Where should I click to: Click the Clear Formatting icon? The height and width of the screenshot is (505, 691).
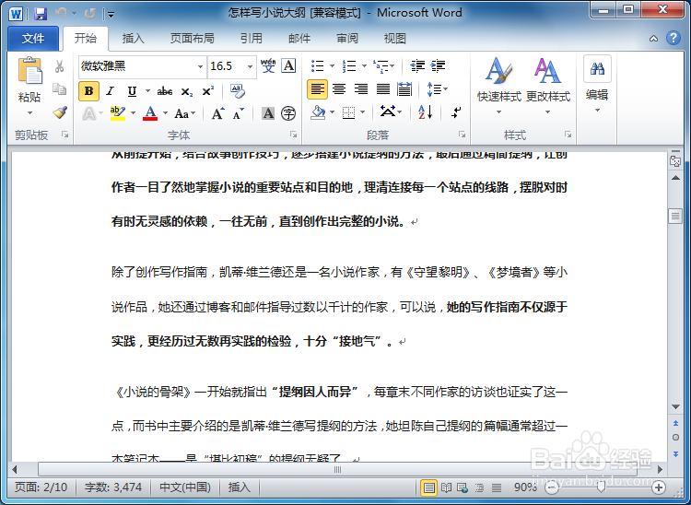pyautogui.click(x=238, y=91)
